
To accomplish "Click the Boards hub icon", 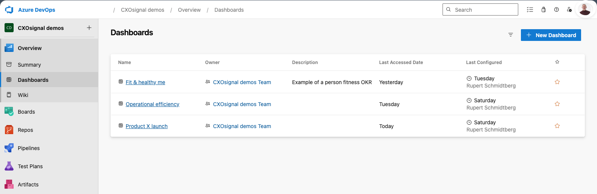I will 9,111.
